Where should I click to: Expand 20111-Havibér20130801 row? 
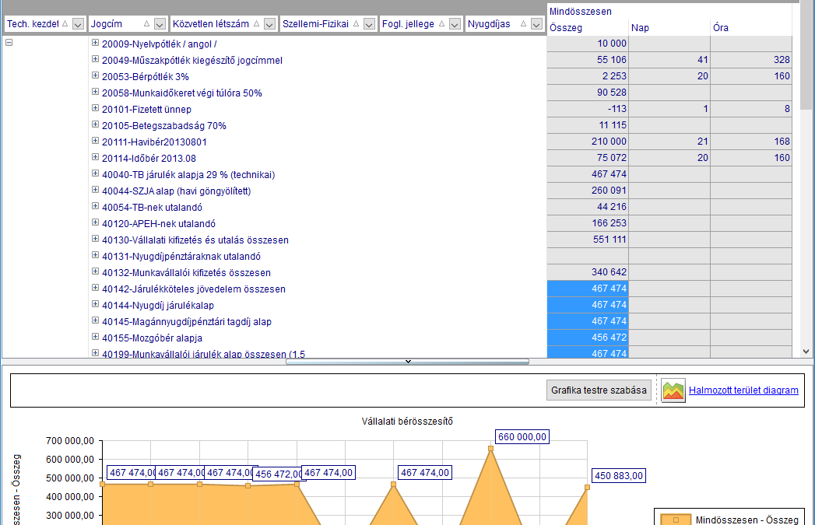coord(95,141)
